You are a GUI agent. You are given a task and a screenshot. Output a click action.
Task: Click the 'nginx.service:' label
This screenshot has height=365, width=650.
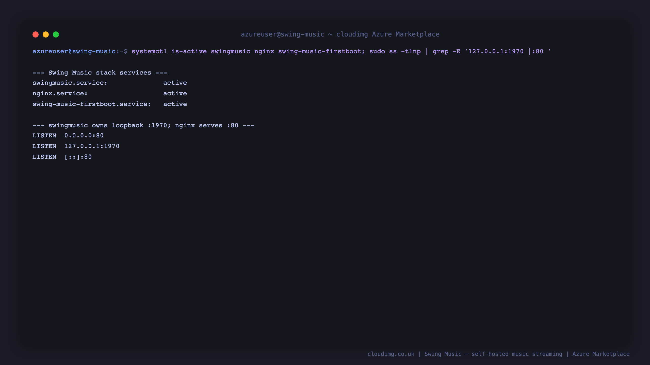[60, 94]
